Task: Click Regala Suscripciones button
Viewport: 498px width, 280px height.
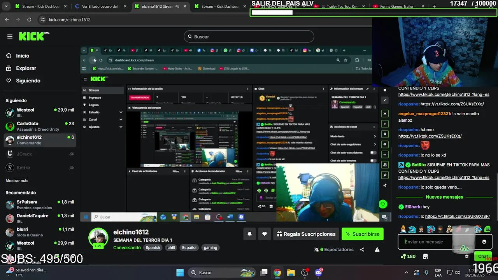Action: pos(306,234)
